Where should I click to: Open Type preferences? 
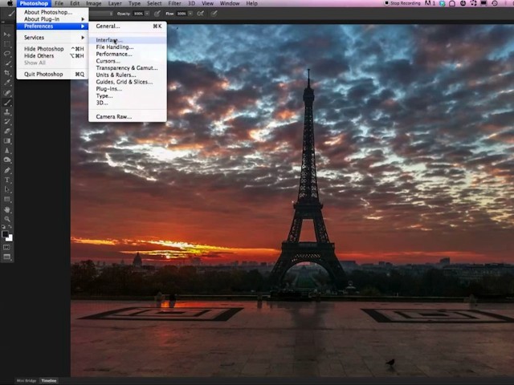128,96
